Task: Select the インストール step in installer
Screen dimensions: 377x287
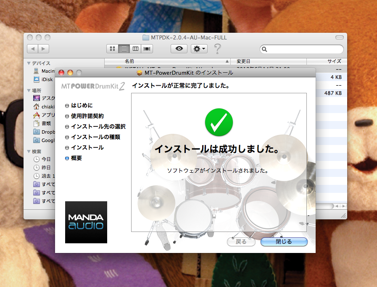Action: [x=84, y=147]
